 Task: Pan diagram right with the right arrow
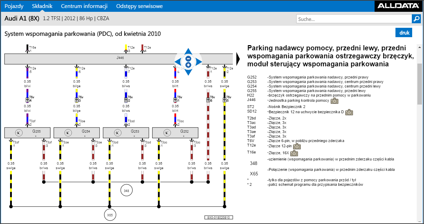tap(199, 62)
